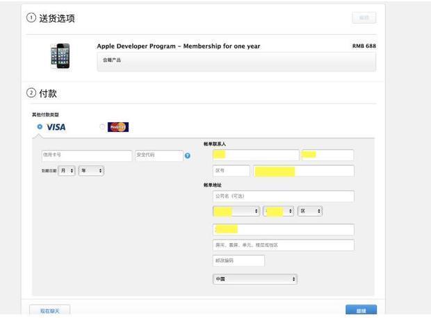Open the expiration year (年) dropdown
This screenshot has height=318, width=431.
pyautogui.click(x=91, y=170)
